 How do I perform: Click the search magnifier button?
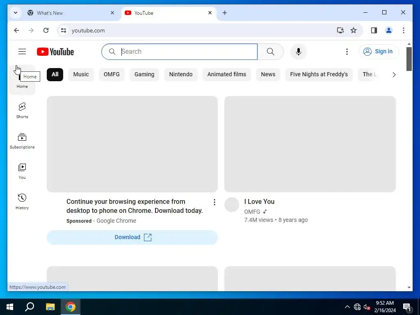point(271,51)
